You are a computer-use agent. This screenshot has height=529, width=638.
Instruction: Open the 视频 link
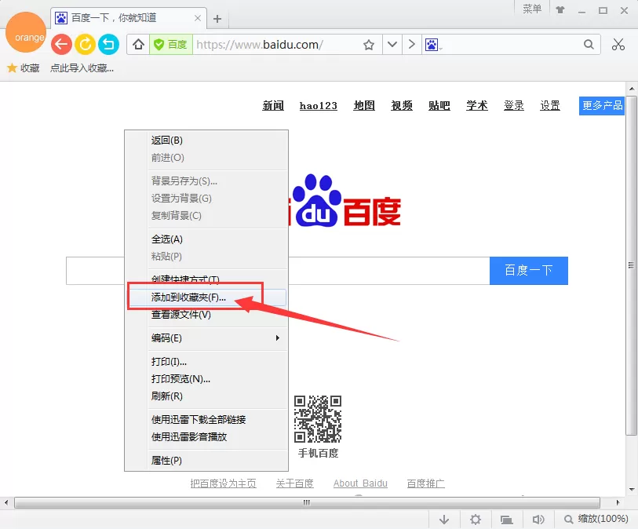coord(402,106)
